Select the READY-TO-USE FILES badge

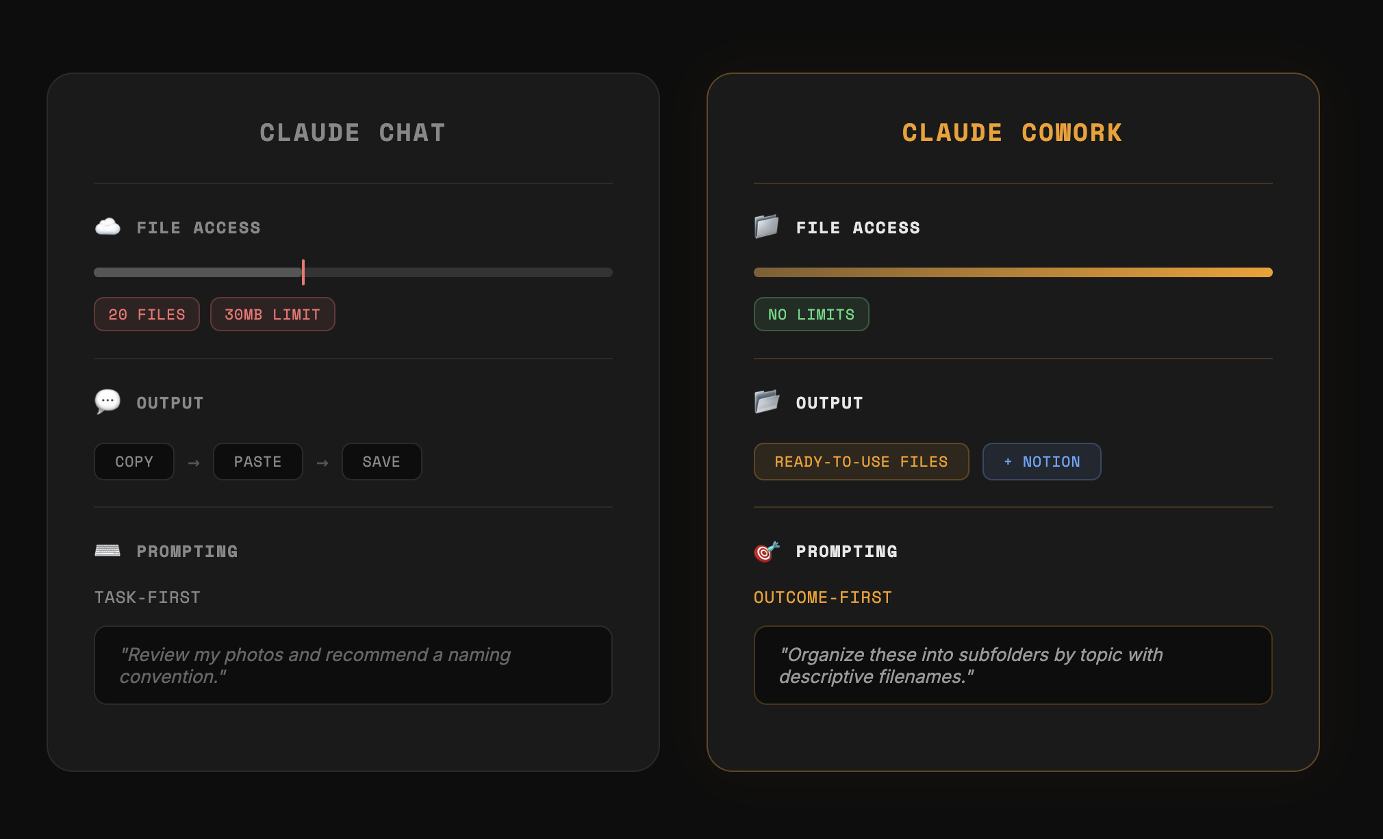(x=861, y=462)
